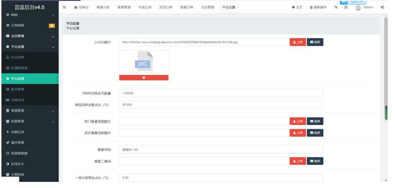
Task: Click the chevron beside 常规管理
Action: pyautogui.click(x=53, y=111)
